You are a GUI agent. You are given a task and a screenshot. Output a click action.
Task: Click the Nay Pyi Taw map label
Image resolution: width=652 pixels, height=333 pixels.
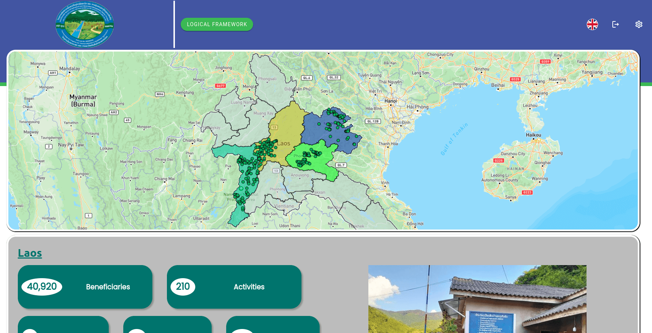(71, 145)
